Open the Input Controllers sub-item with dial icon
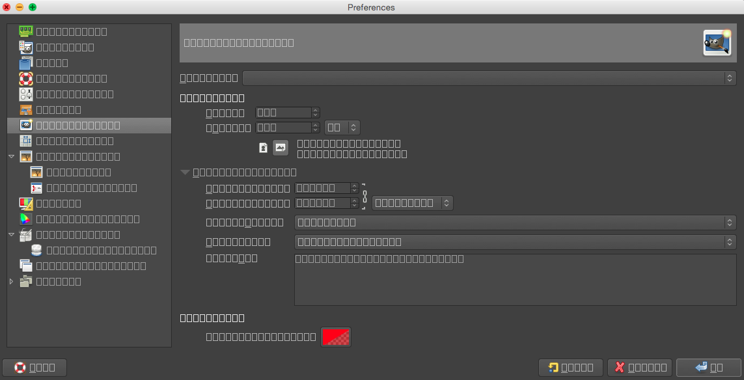 (89, 251)
